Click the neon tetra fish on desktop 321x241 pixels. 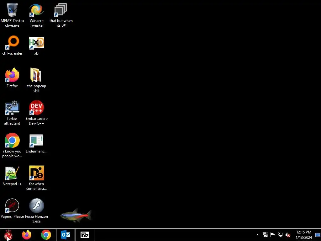coord(76,216)
